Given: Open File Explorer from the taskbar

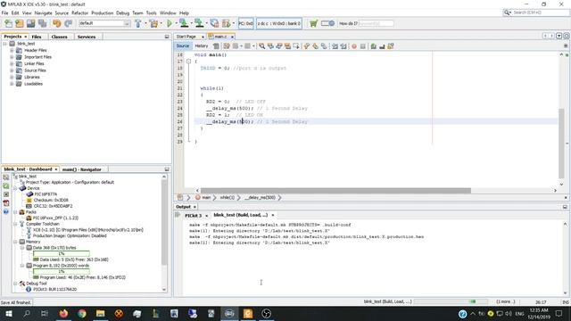Looking at the screenshot, I should click(x=101, y=313).
